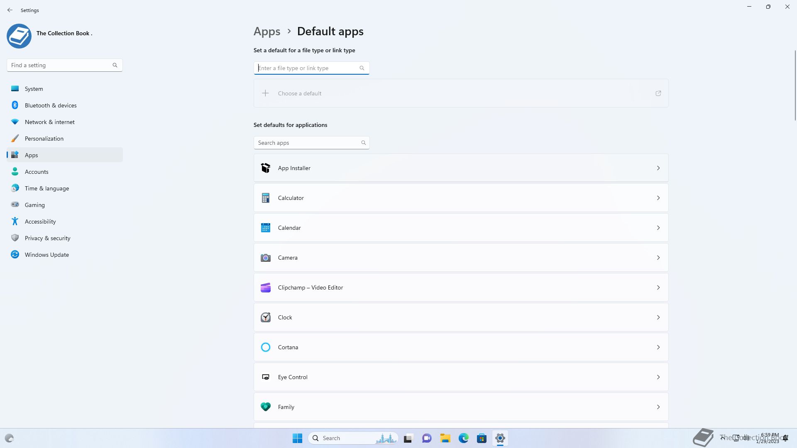
Task: Click the Clipchamp app icon
Action: 266,287
